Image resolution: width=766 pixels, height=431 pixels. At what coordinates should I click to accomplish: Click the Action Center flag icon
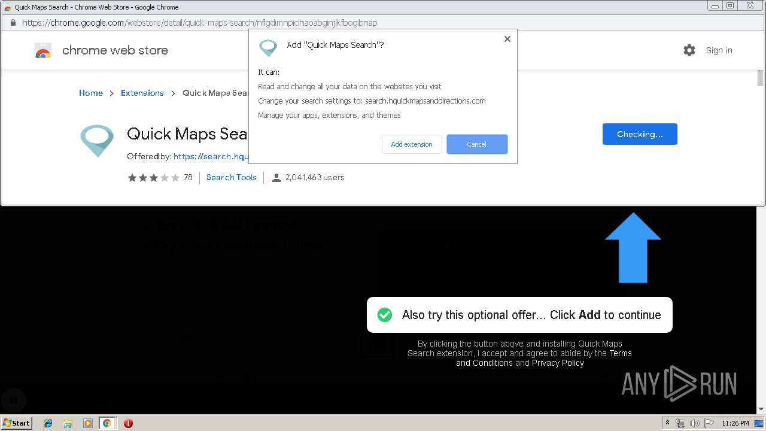pos(709,423)
